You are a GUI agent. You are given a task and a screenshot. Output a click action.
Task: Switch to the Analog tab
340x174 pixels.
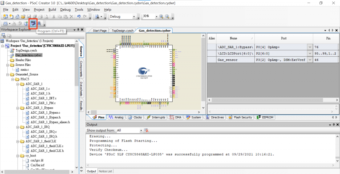pyautogui.click(x=116, y=117)
